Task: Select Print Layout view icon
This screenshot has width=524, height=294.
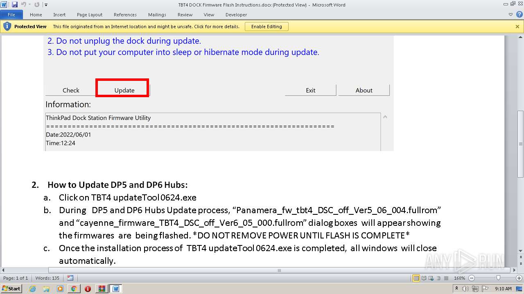Action: (416, 278)
